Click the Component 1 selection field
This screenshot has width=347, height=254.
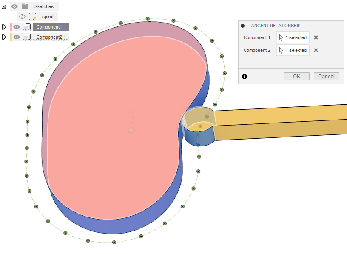pyautogui.click(x=293, y=37)
